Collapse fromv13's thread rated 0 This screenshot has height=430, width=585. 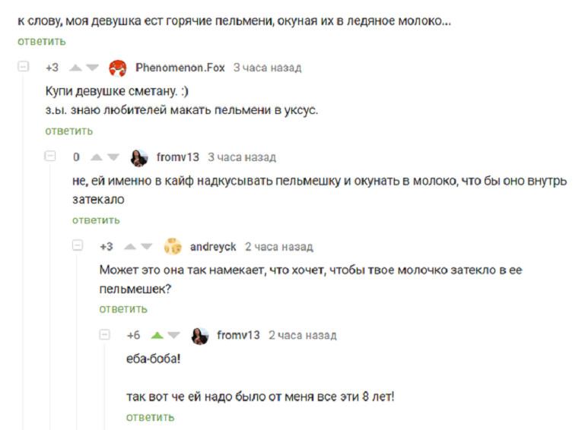[x=50, y=156]
